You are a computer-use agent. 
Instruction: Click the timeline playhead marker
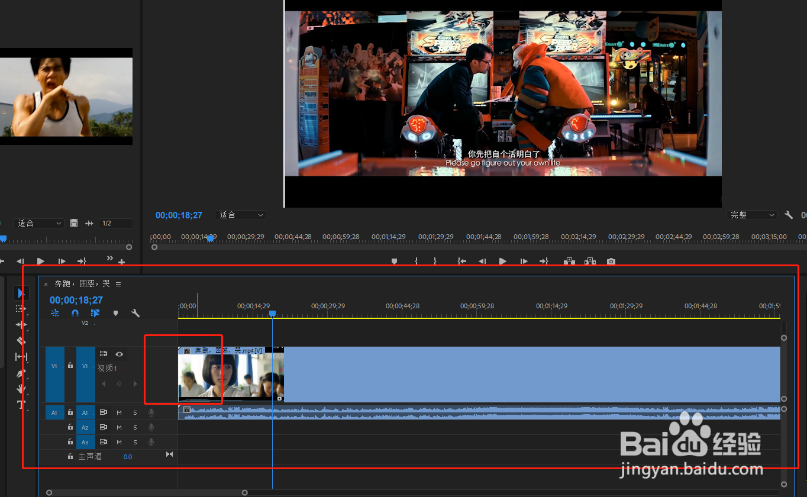[272, 314]
